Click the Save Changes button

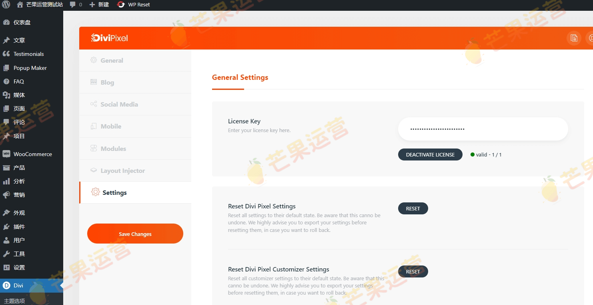(x=135, y=234)
